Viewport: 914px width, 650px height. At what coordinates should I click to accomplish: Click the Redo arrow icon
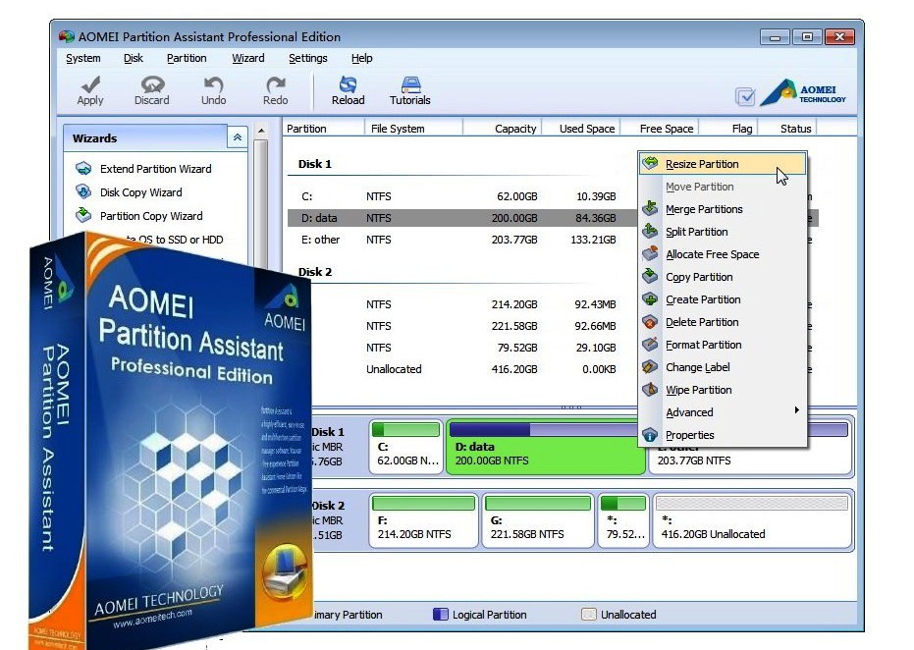276,85
